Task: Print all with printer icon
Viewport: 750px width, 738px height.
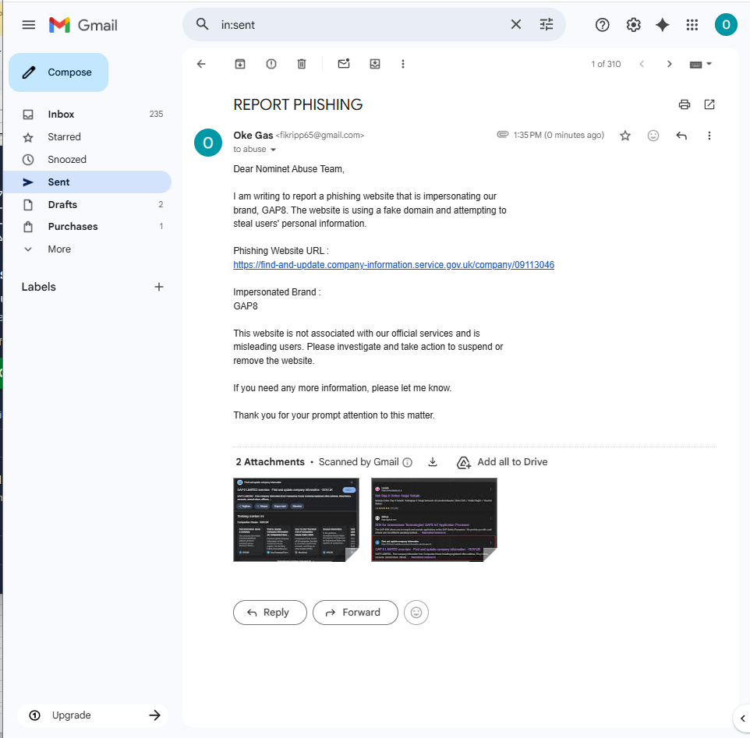Action: pos(685,104)
